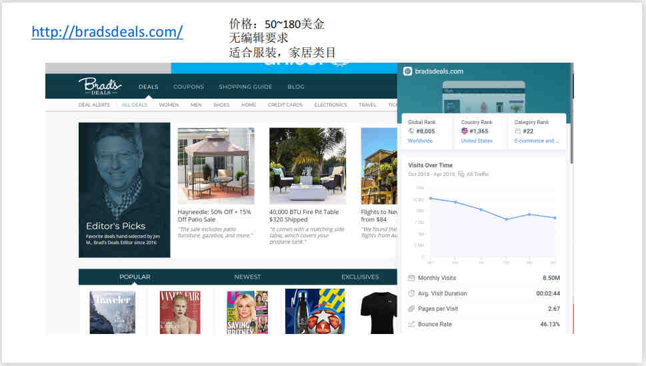The height and width of the screenshot is (366, 646).
Task: Open the CREDIT CARDS category
Action: point(285,105)
